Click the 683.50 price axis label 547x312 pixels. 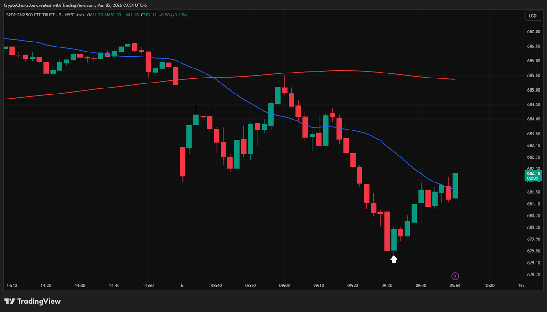534,134
